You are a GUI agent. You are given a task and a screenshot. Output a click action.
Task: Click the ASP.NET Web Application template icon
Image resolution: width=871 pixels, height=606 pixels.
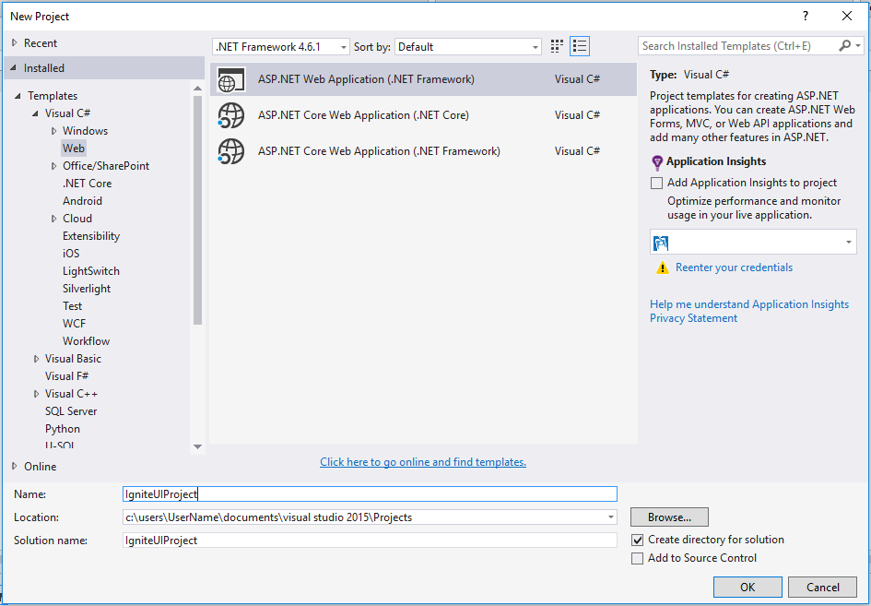click(x=231, y=79)
